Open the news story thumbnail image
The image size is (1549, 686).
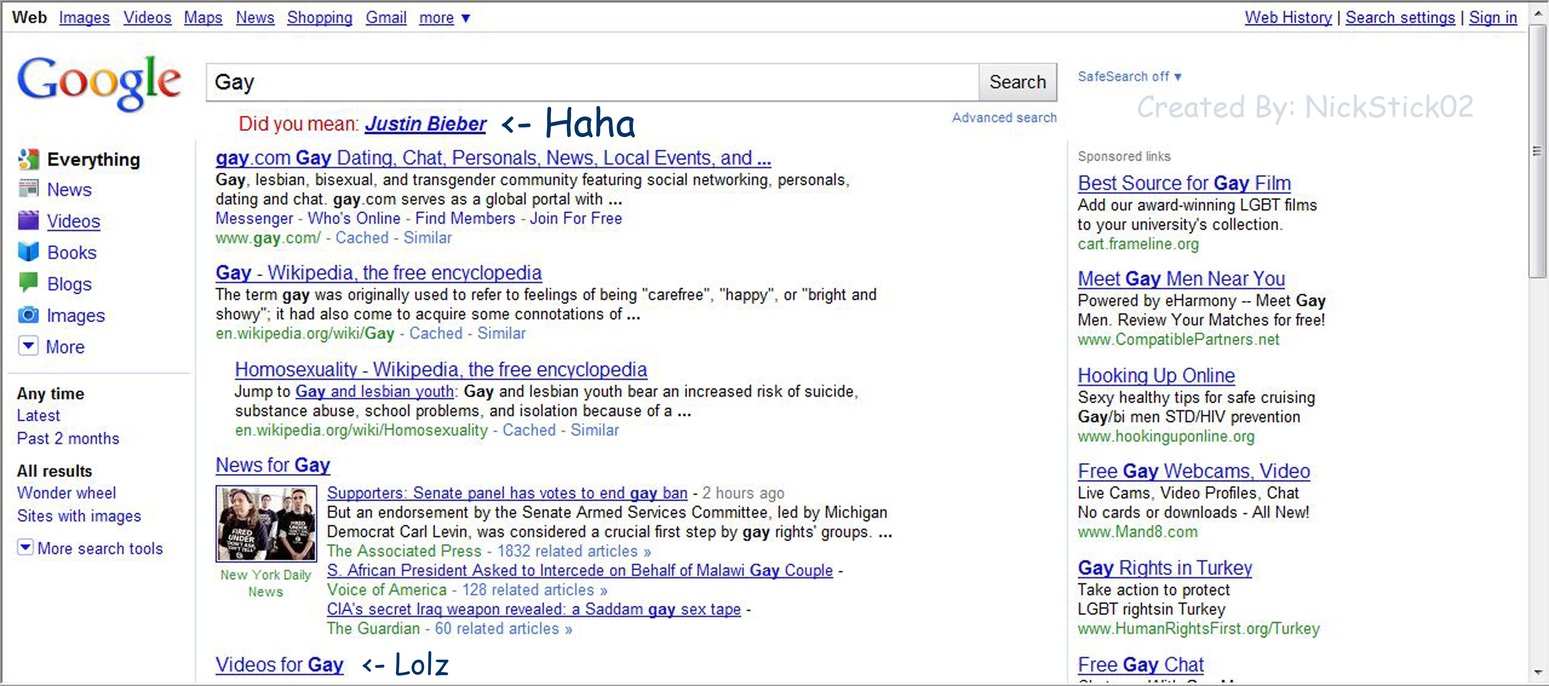[x=266, y=524]
